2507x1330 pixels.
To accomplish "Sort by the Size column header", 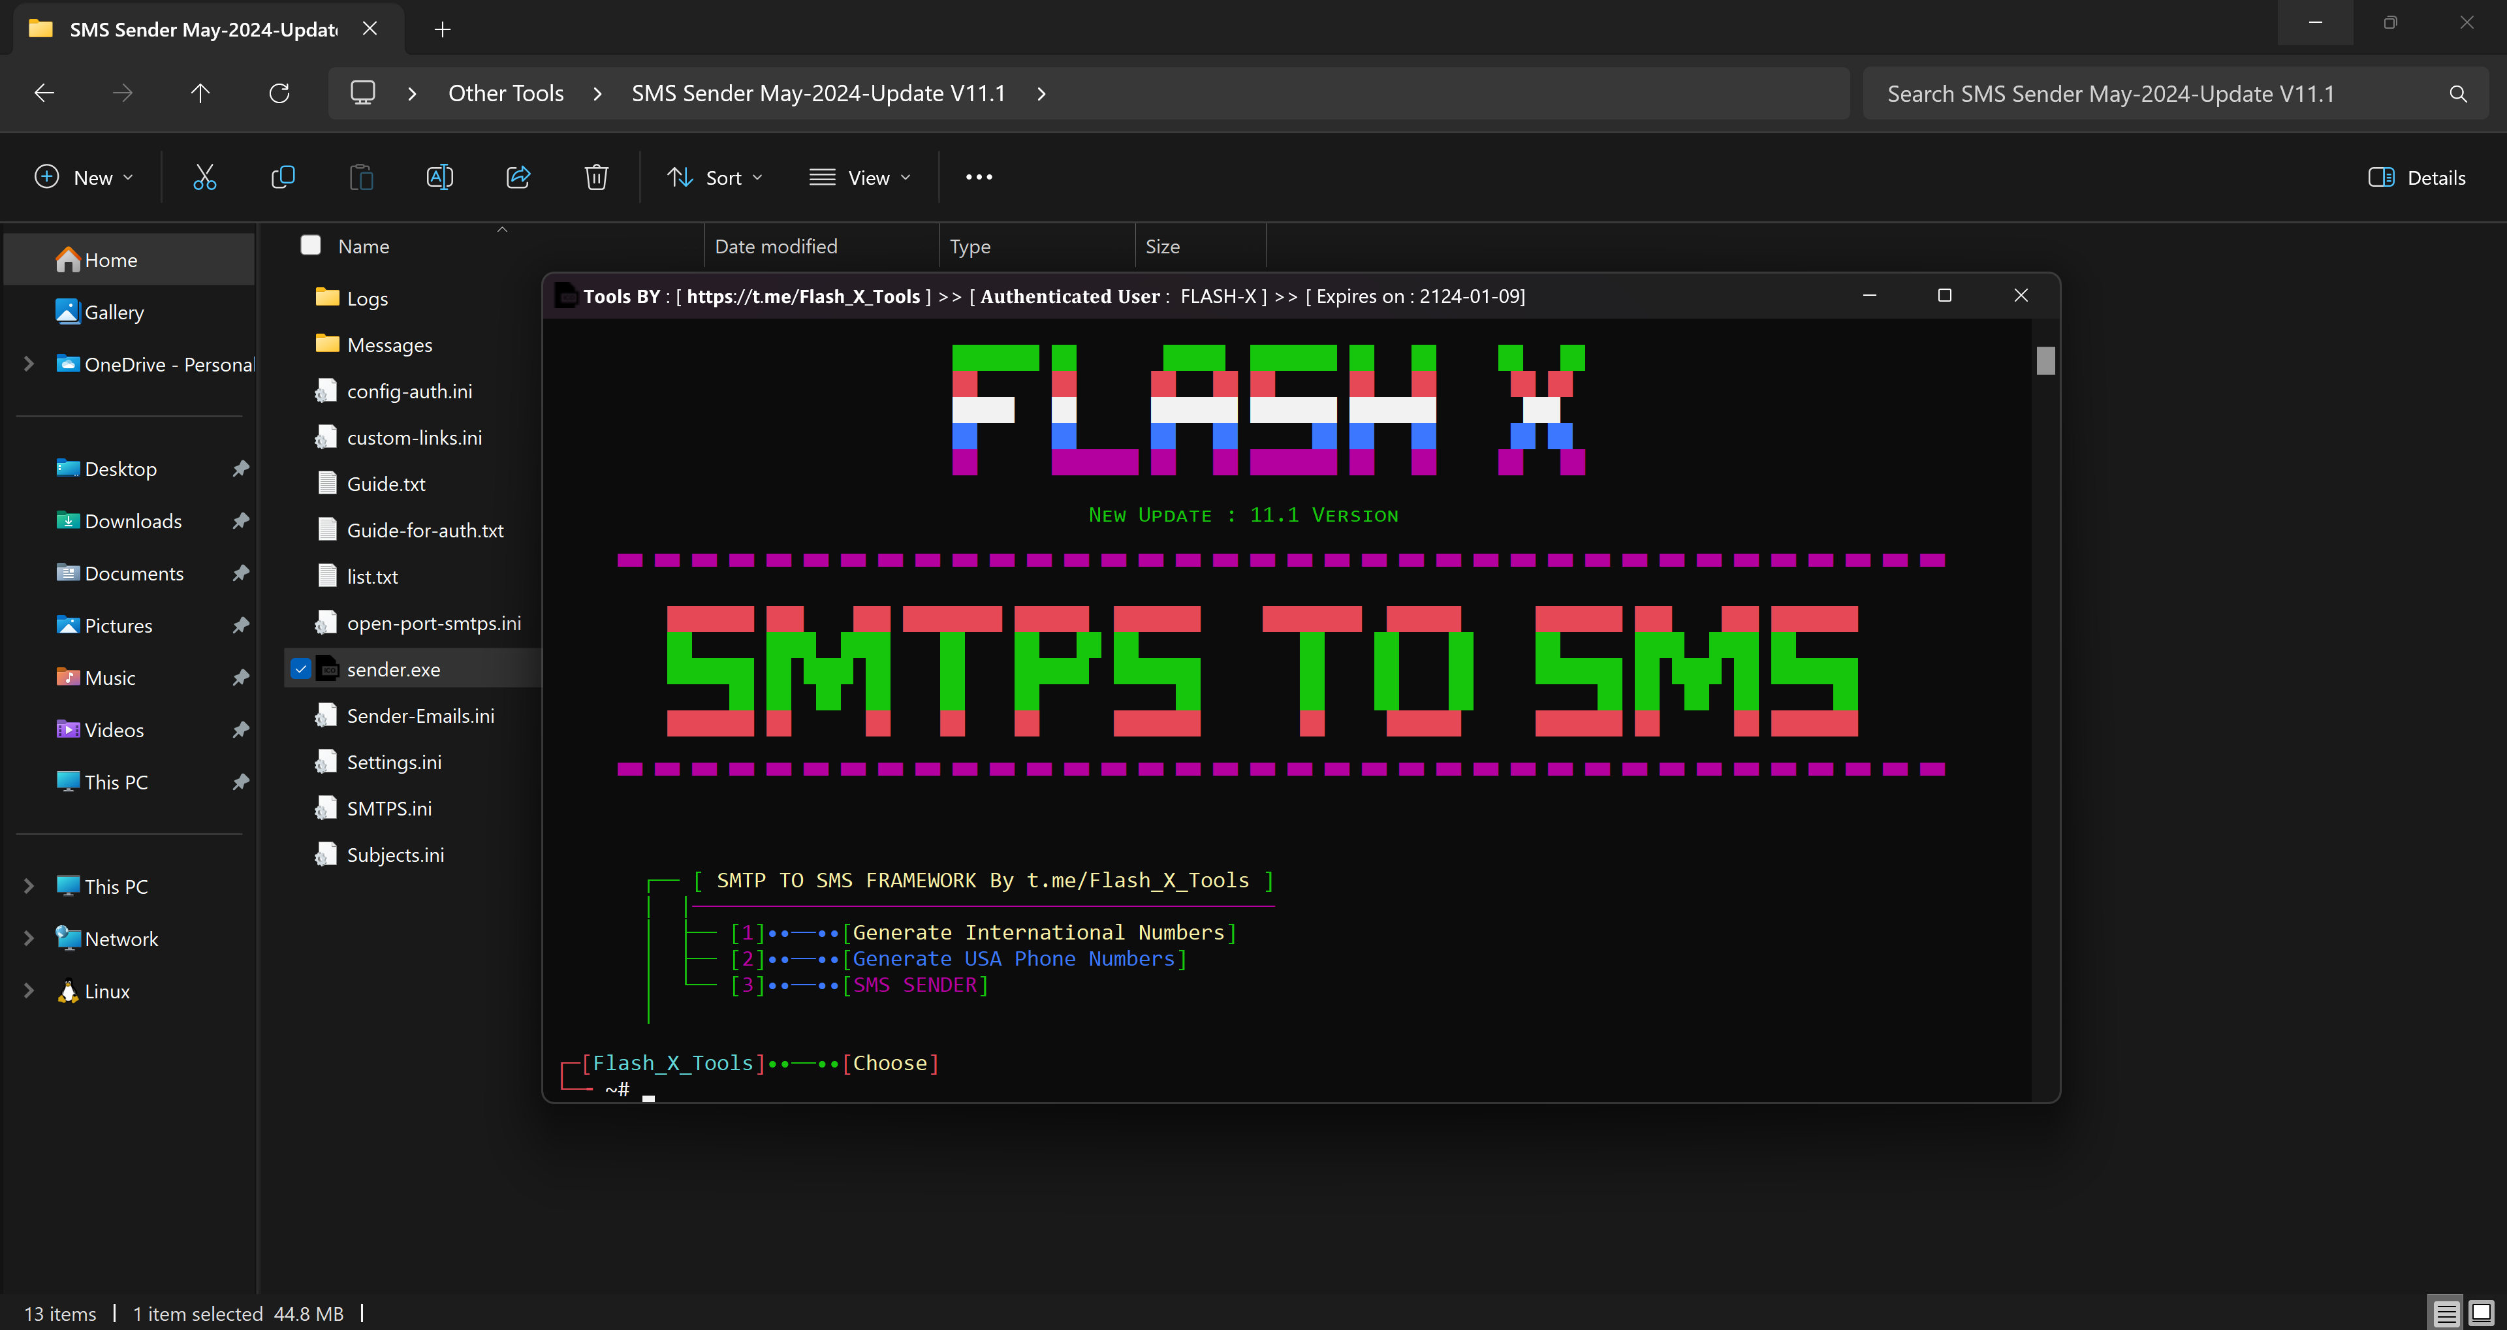I will coord(1163,246).
